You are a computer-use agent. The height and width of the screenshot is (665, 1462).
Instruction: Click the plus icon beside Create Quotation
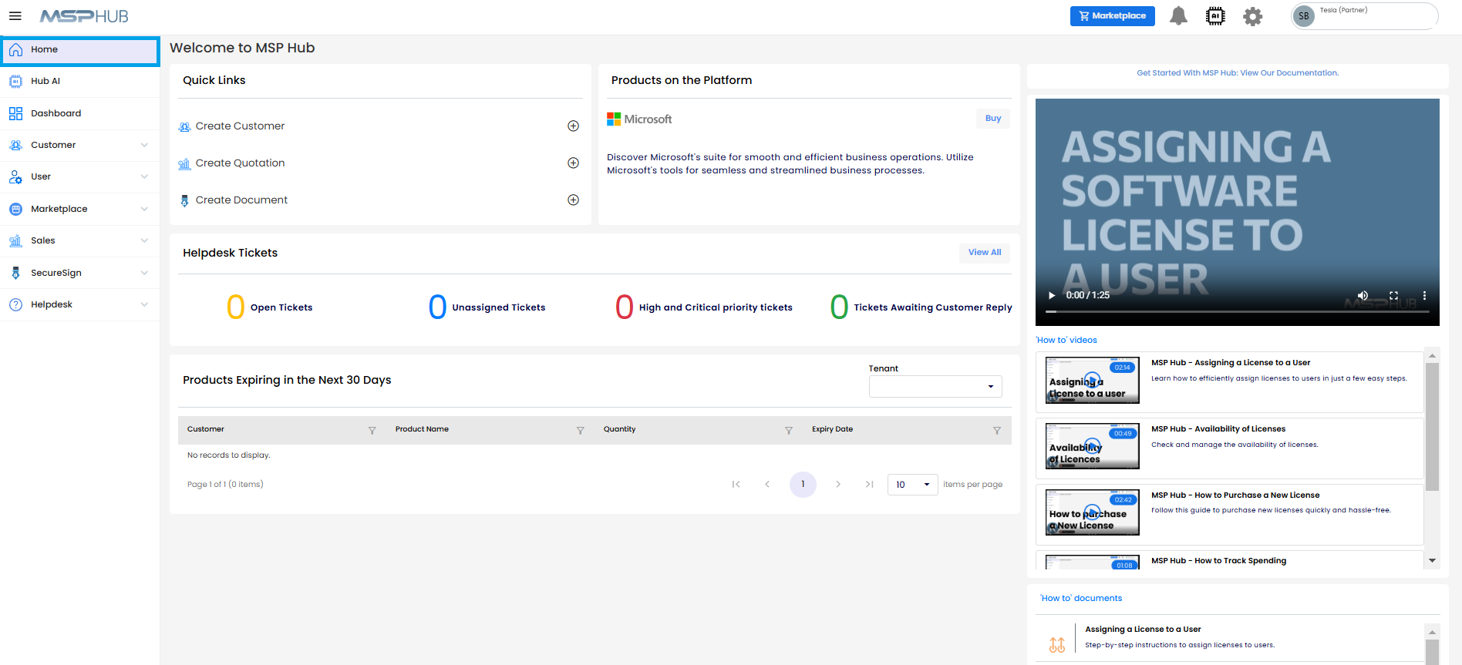coord(573,163)
